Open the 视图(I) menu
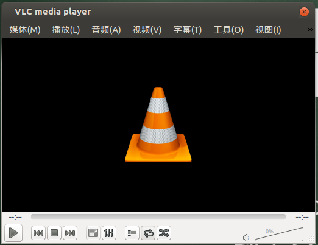 (268, 30)
